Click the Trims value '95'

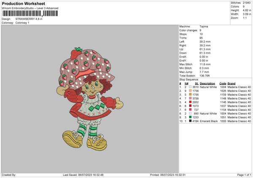tap(201, 38)
